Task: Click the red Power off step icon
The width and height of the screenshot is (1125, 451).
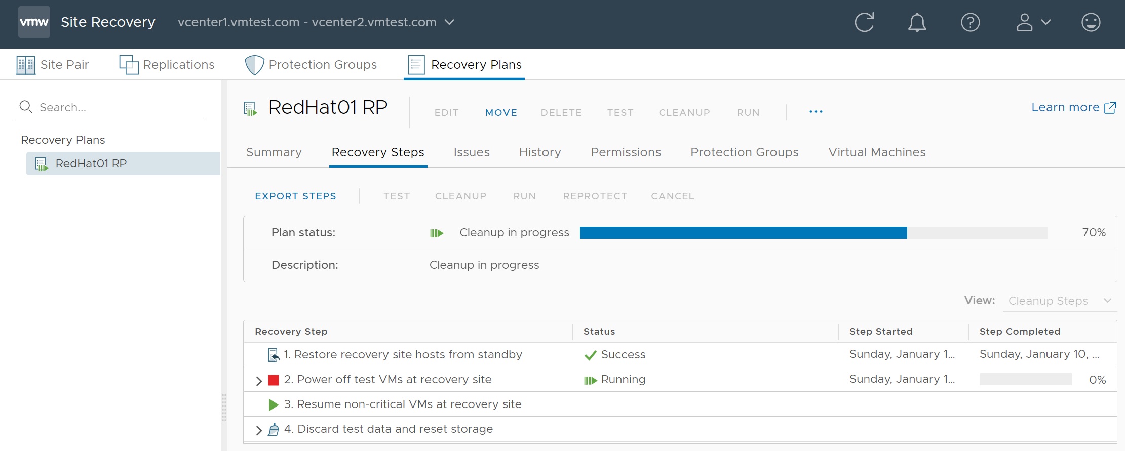Action: click(x=274, y=380)
